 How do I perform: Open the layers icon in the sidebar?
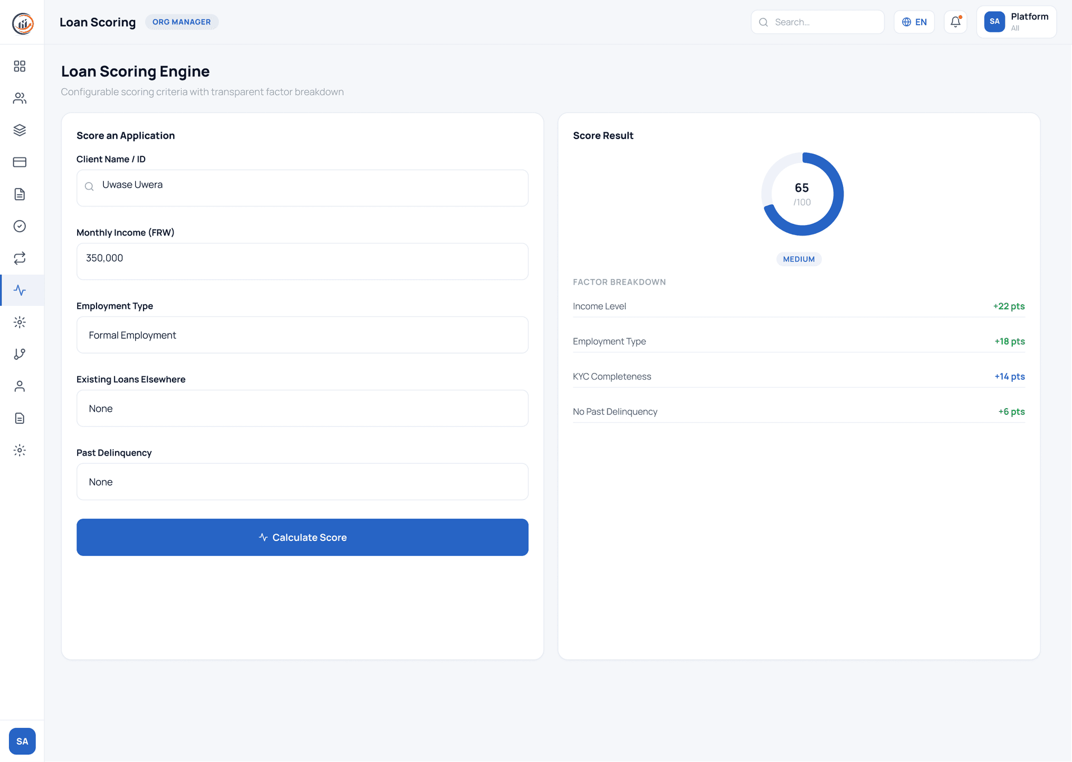pos(20,130)
